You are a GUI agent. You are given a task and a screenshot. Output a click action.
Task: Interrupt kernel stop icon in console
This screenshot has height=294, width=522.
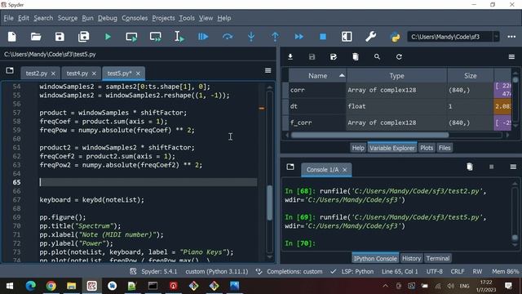(491, 167)
